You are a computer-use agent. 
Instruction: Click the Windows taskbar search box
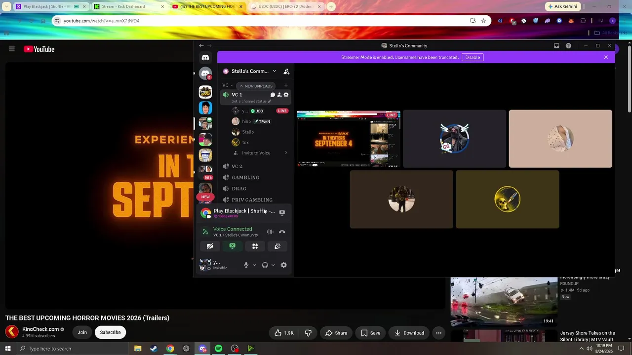73,349
